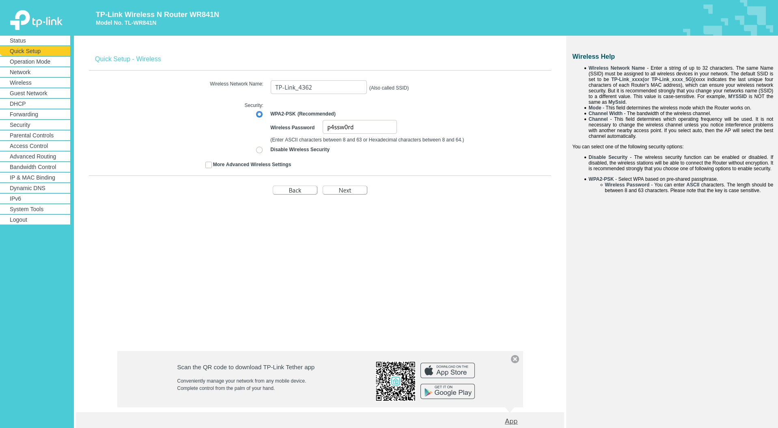Open Forwarding menu
Image resolution: width=778 pixels, height=428 pixels.
pyautogui.click(x=35, y=114)
